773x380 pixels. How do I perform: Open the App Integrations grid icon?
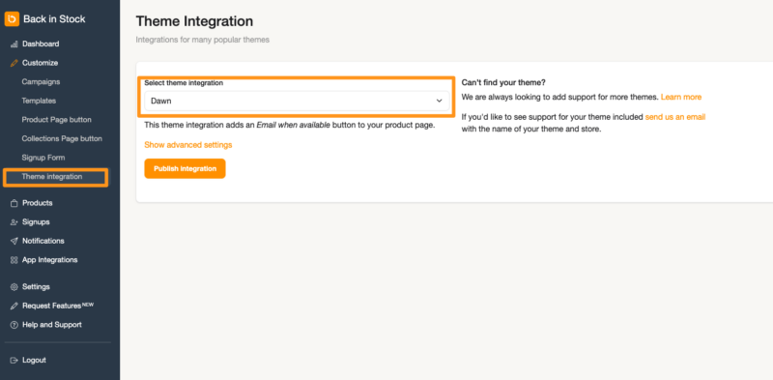pos(14,260)
